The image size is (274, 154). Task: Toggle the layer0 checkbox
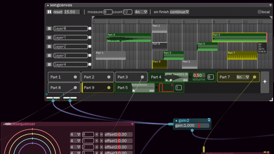click(90, 28)
